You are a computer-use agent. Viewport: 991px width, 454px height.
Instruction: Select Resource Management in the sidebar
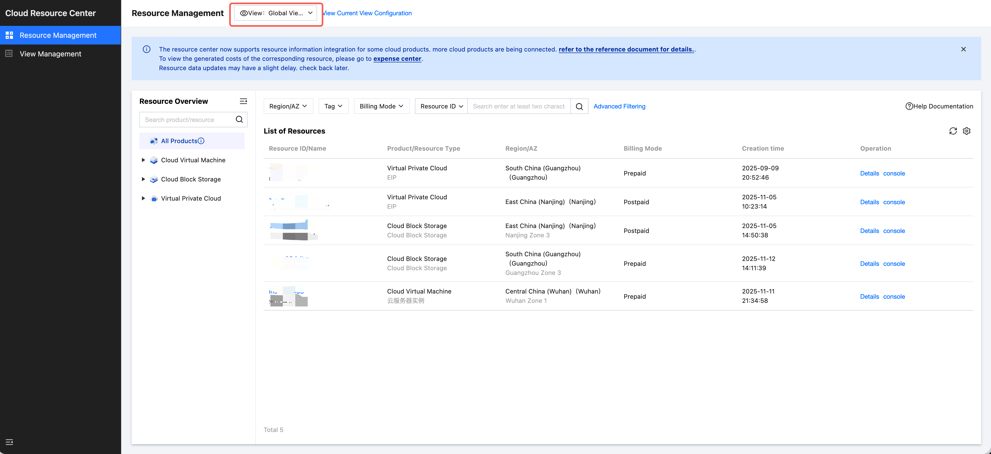tap(58, 35)
